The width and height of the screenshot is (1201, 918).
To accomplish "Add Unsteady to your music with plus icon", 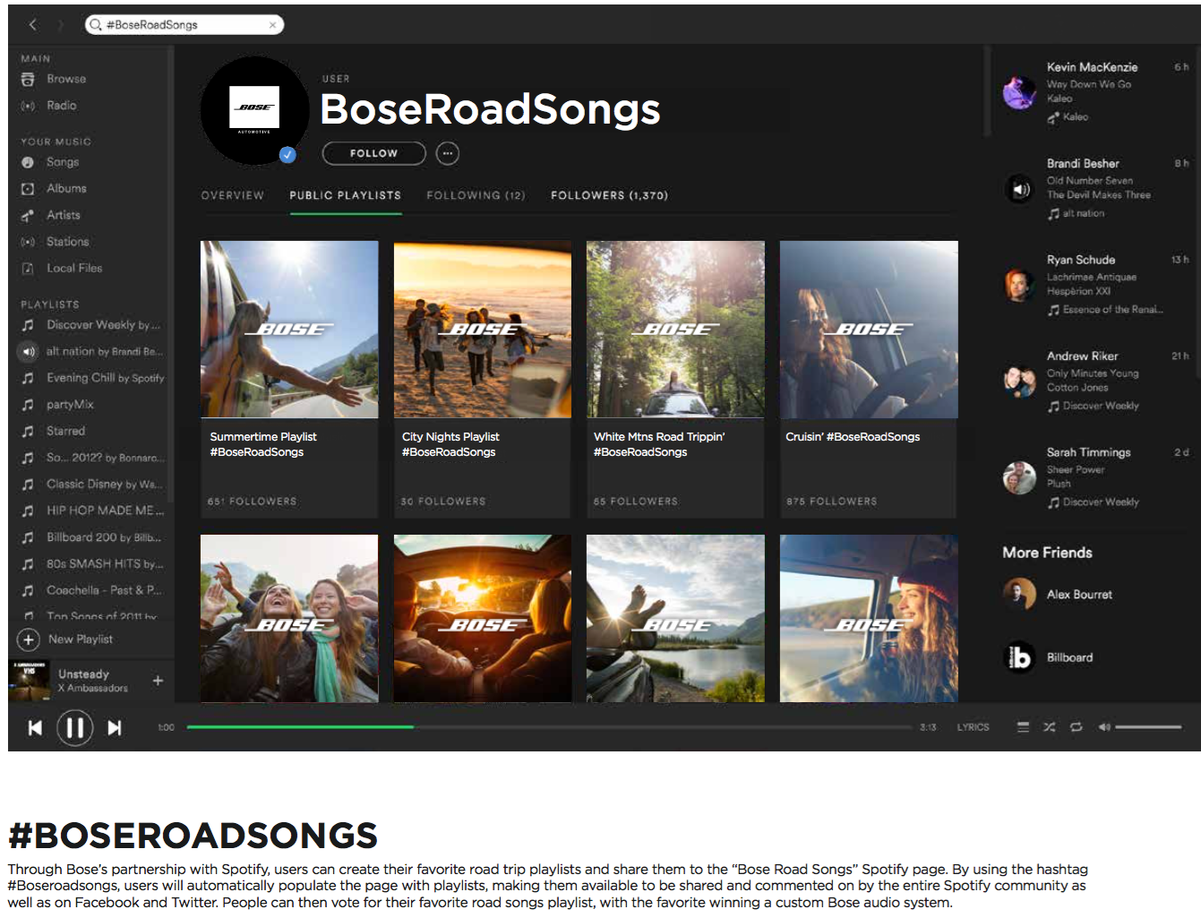I will click(158, 681).
